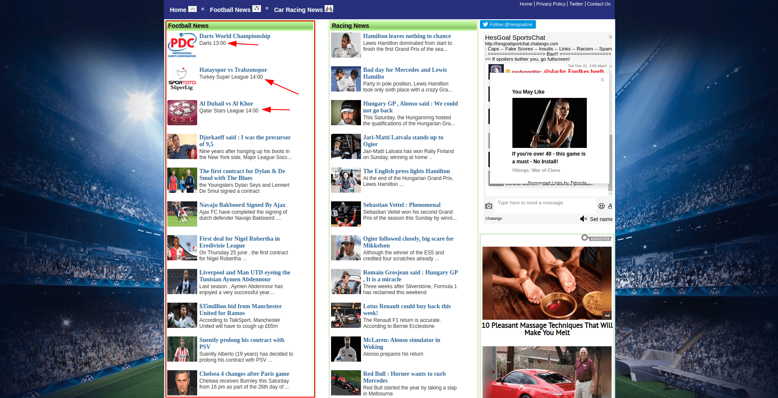The height and width of the screenshot is (398, 778).
Task: Open the Privacy Policy link
Action: 550,4
